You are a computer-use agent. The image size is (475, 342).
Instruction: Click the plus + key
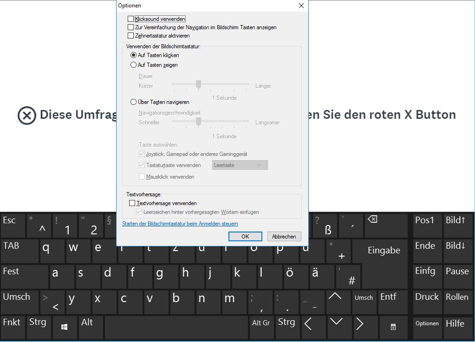pos(338,251)
